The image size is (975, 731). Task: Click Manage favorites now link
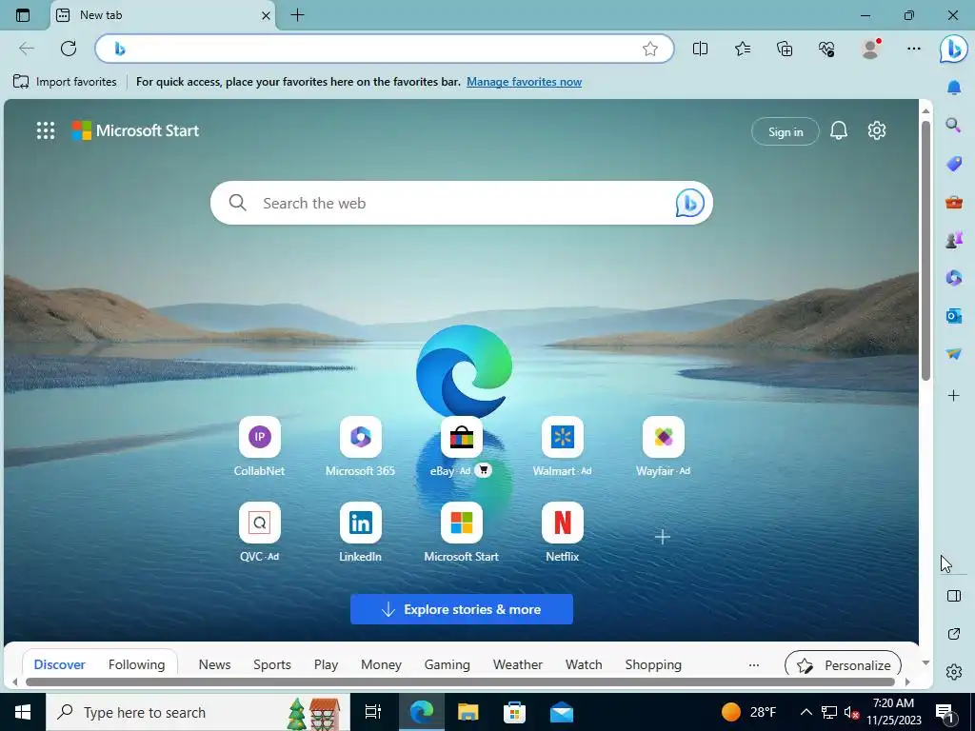(x=525, y=82)
